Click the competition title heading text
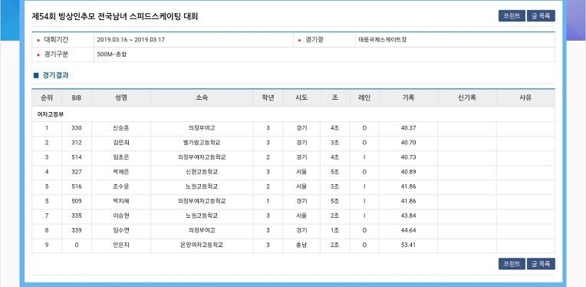The height and width of the screenshot is (287, 586). click(115, 16)
